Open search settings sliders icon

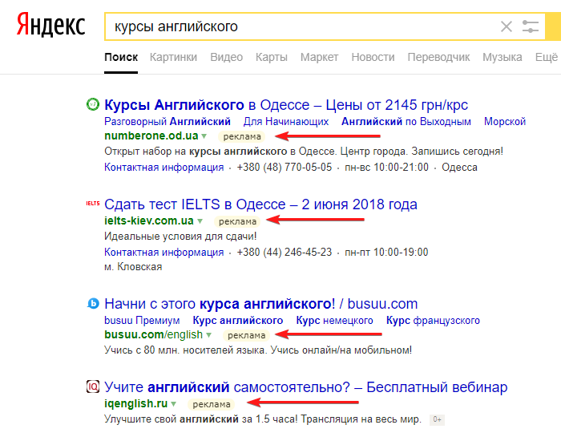530,26
